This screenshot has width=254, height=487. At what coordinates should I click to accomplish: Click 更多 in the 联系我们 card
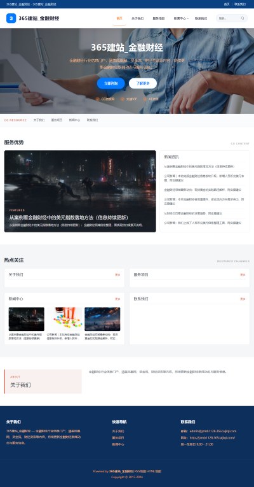coord(243,299)
